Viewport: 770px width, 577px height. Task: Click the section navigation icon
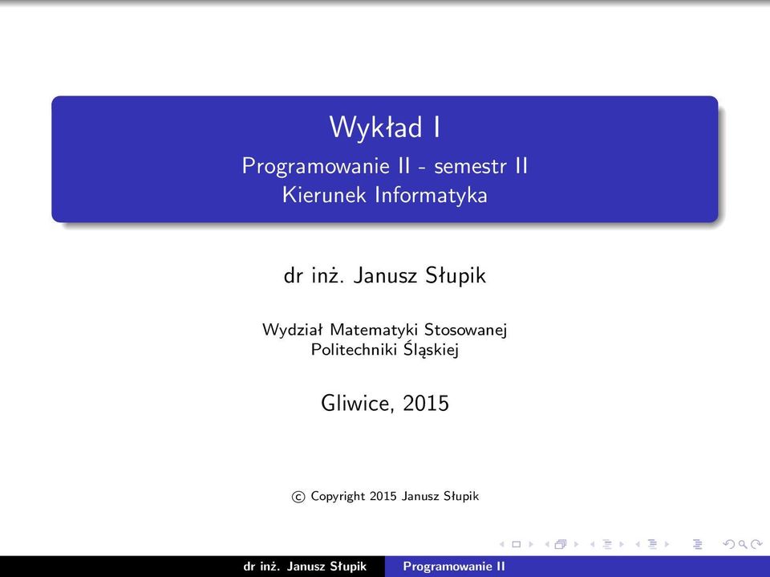[652, 544]
